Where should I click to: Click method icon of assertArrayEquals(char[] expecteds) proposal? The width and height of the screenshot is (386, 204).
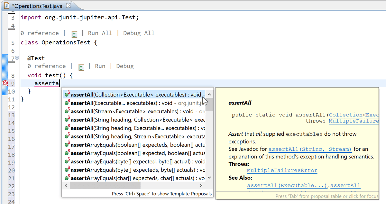tap(67, 178)
